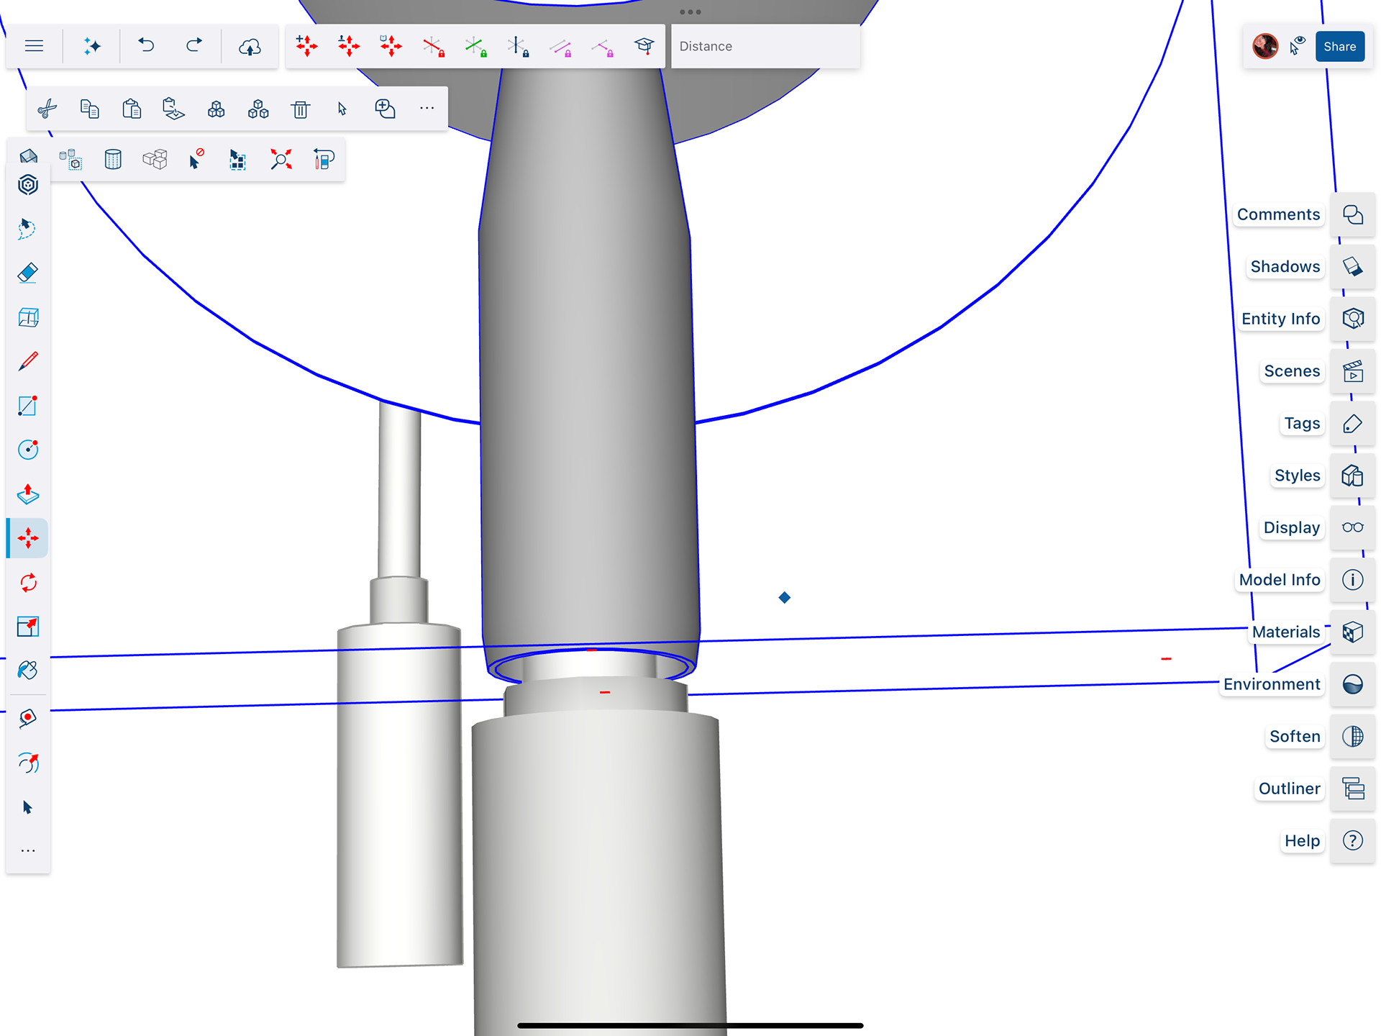
Task: Open the Help panel
Action: tap(1352, 840)
